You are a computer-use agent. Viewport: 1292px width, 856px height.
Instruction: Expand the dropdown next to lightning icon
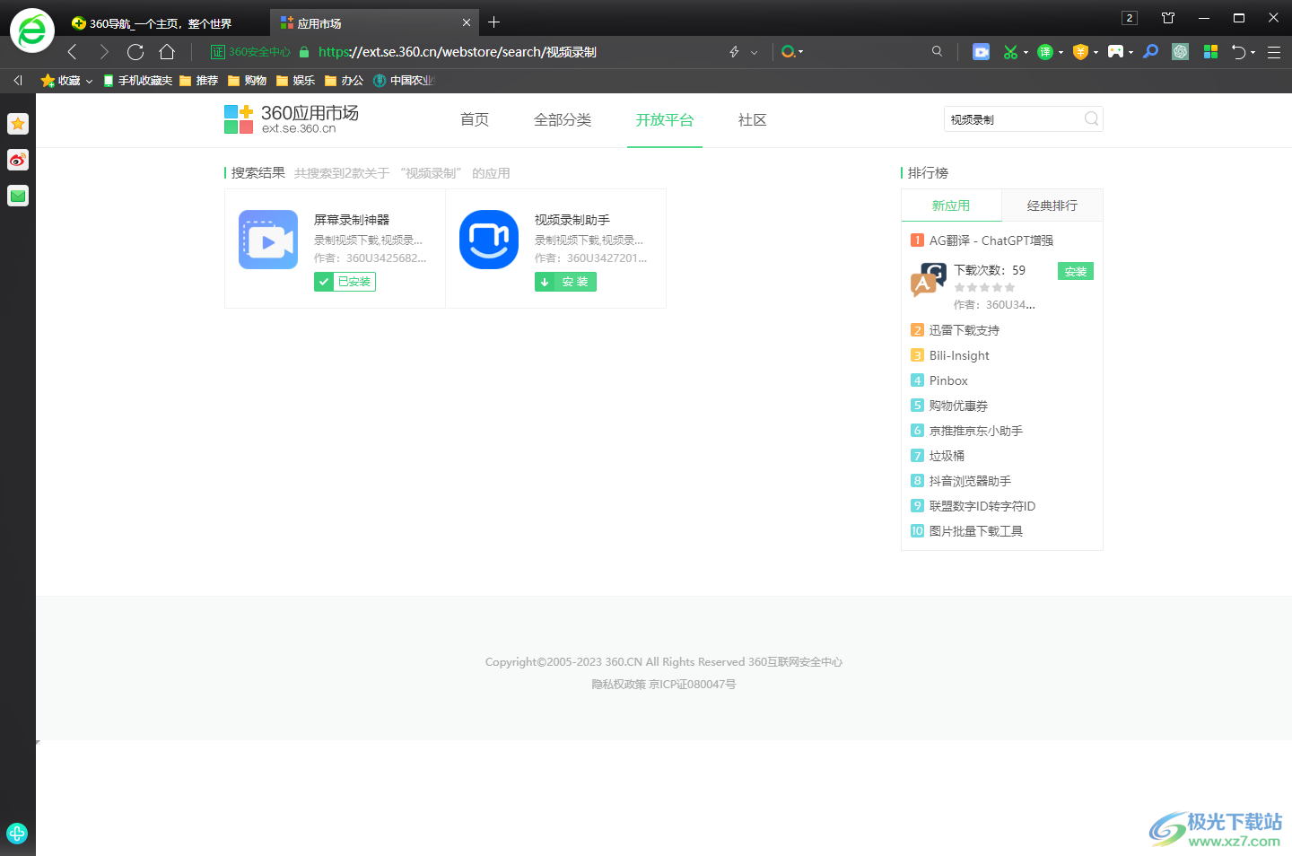[x=754, y=52]
